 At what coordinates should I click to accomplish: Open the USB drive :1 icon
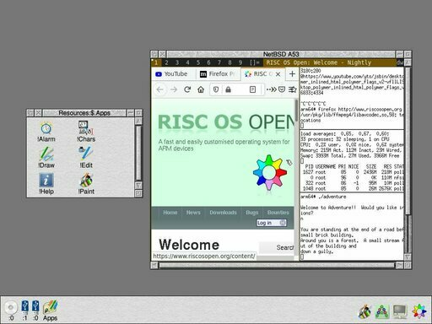point(24,310)
